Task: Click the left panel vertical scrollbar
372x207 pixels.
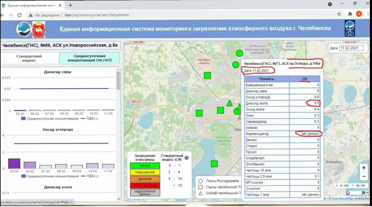Action: pyautogui.click(x=118, y=81)
